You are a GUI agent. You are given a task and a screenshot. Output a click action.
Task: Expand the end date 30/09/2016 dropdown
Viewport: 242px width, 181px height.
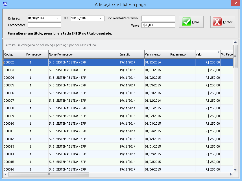(100, 18)
